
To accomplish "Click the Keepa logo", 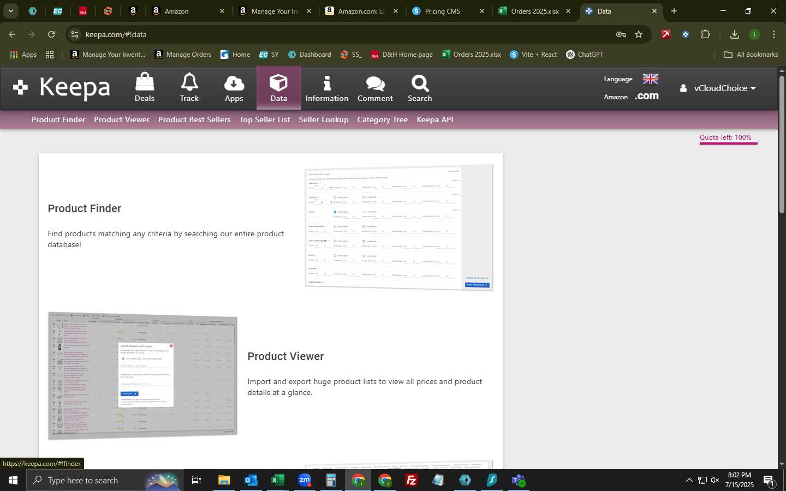I will (x=62, y=87).
